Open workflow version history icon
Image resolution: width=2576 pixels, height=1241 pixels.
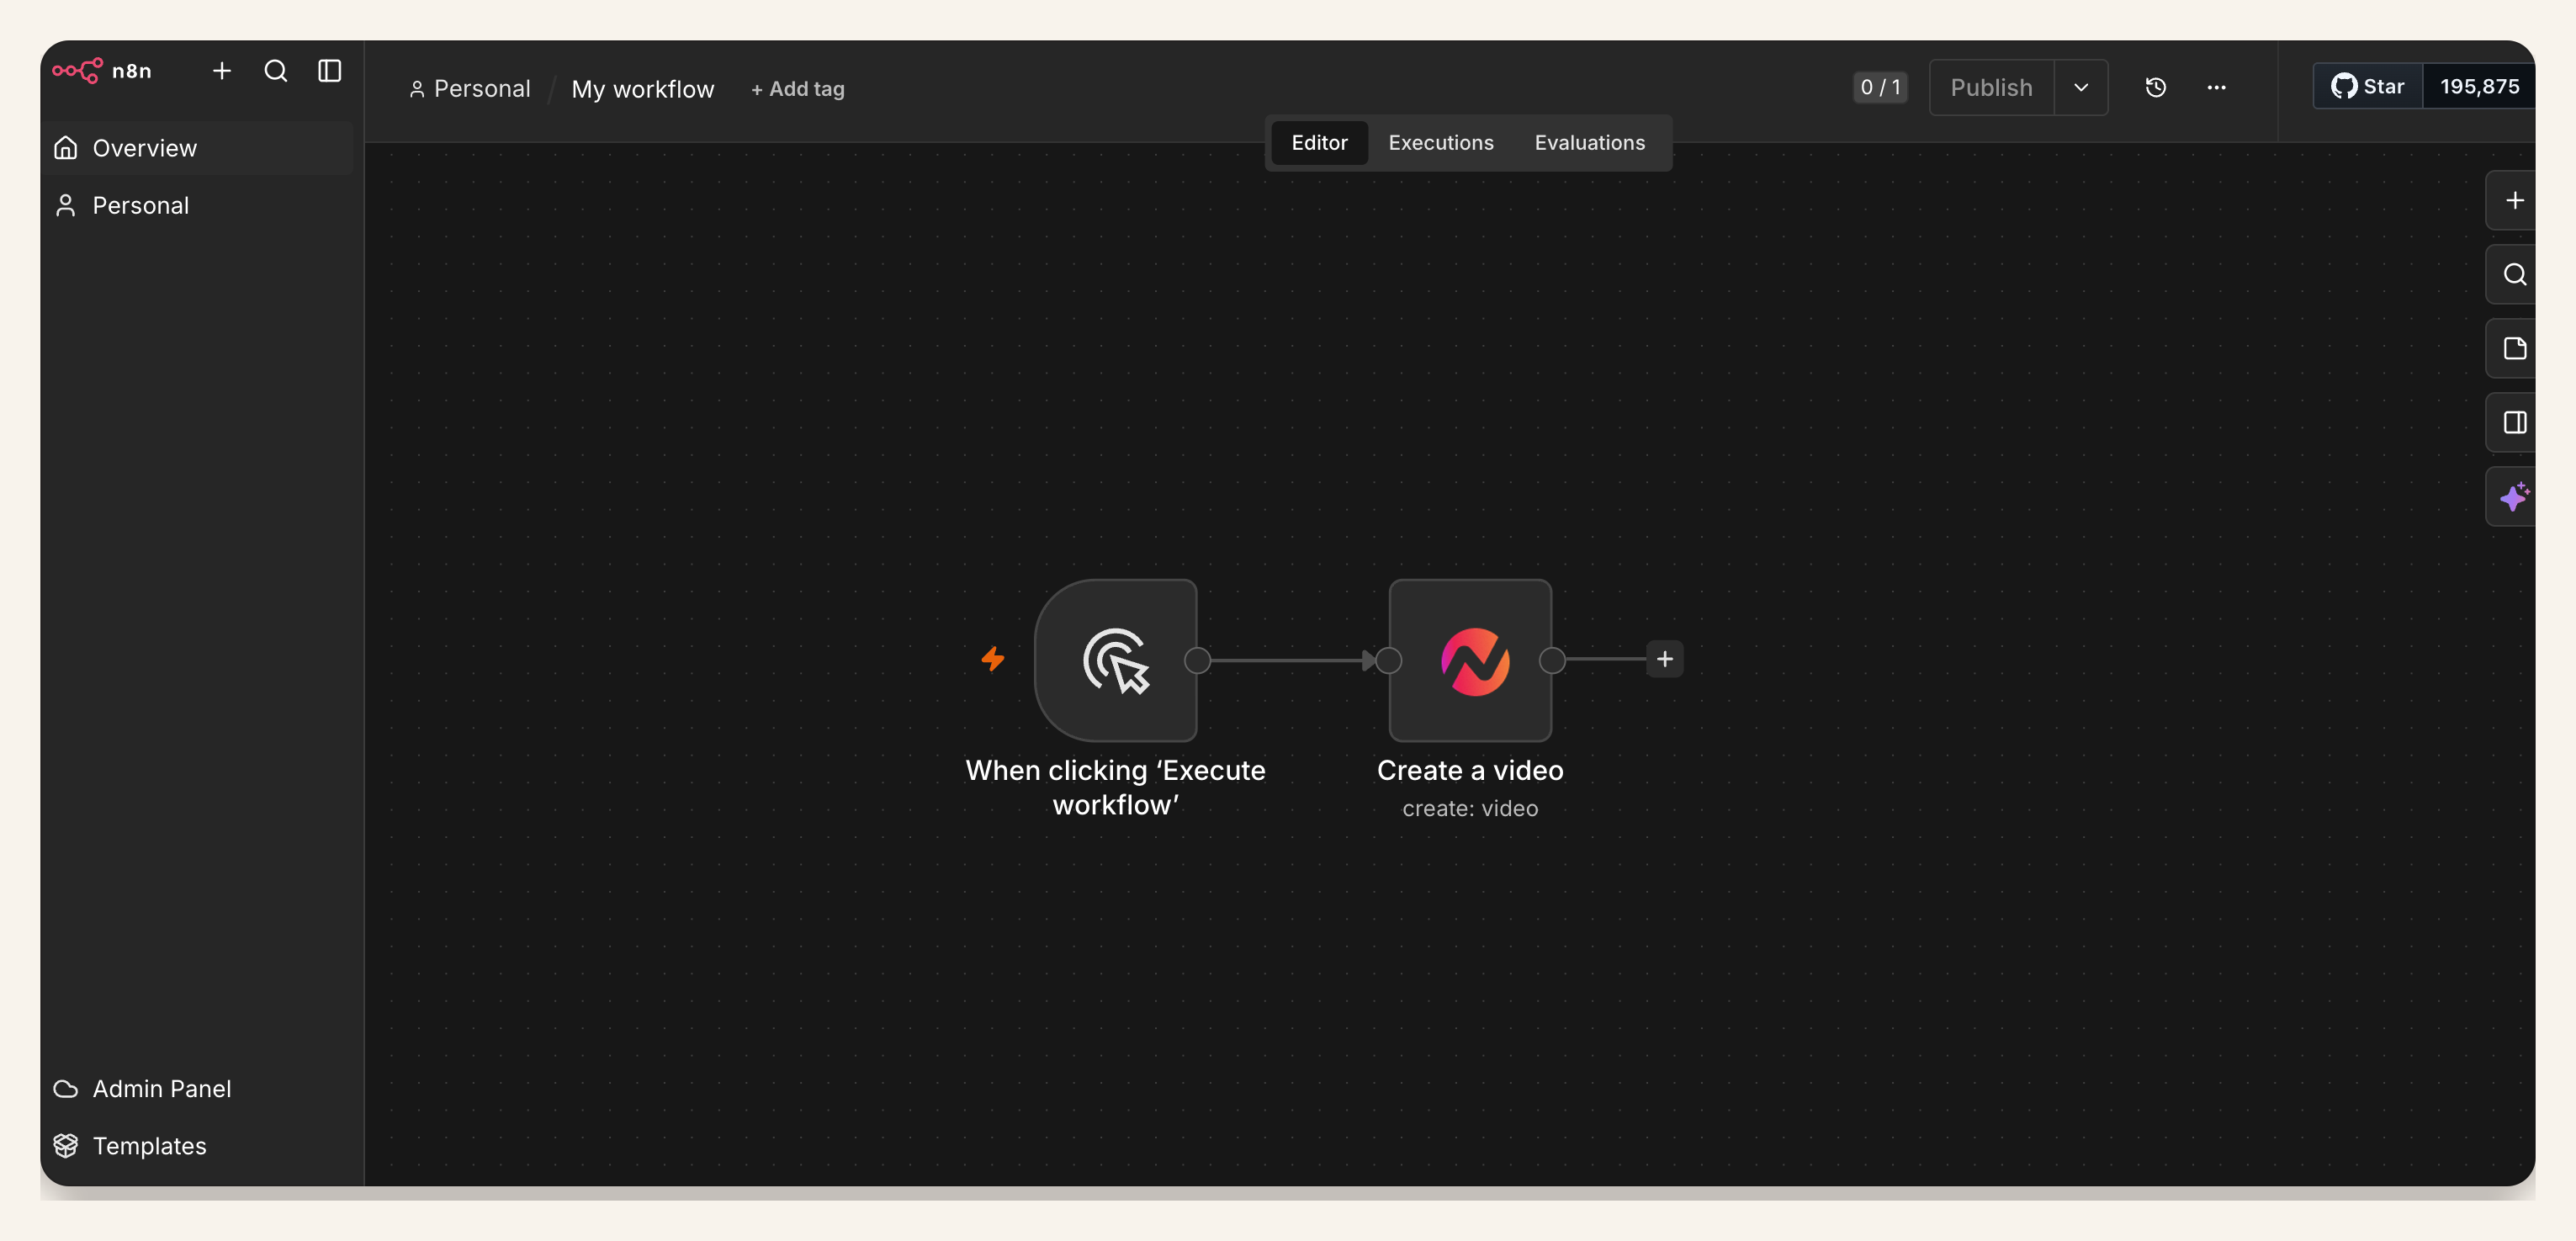click(x=2156, y=88)
